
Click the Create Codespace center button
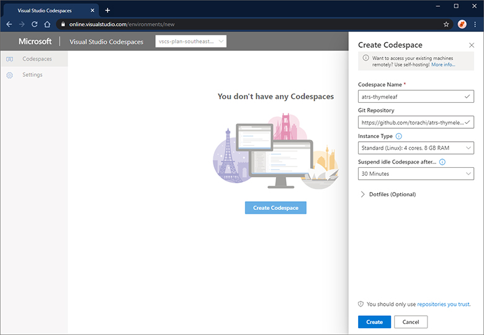(276, 208)
